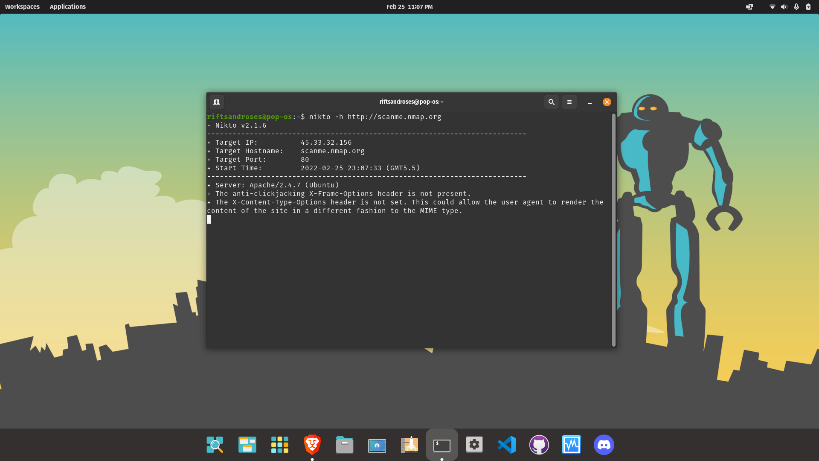The width and height of the screenshot is (819, 461).
Task: Open terminal hamburger menu
Action: point(569,102)
